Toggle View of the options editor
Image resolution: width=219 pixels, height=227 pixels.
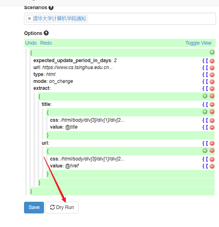click(198, 43)
